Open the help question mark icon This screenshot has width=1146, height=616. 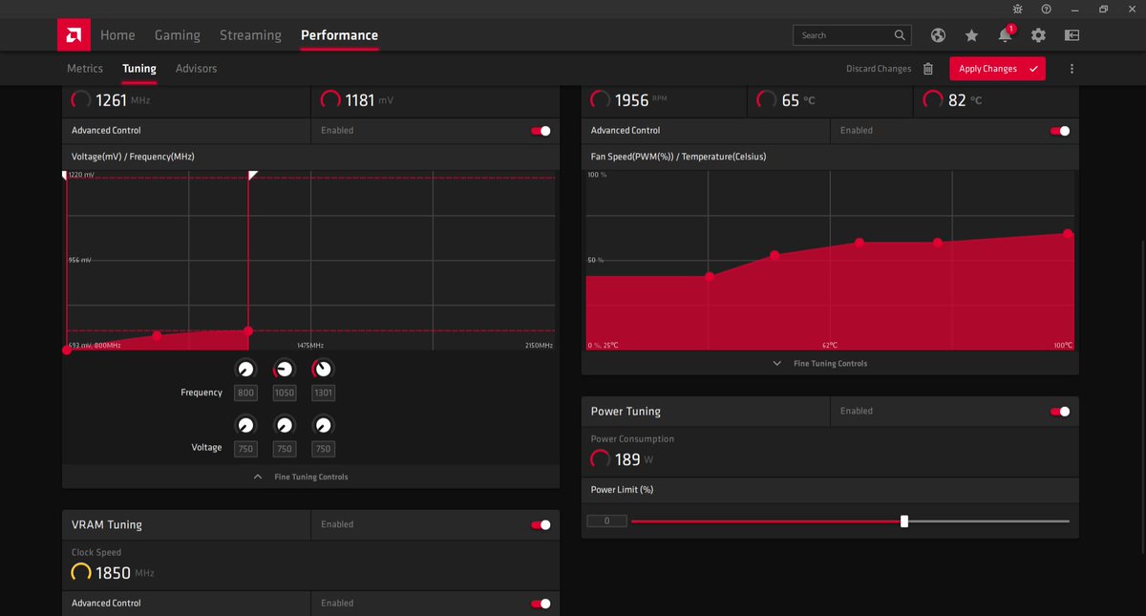(x=1046, y=9)
